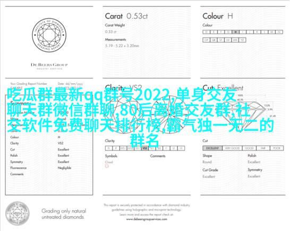Click the Institute of Diamonds grading report seal

49,35
